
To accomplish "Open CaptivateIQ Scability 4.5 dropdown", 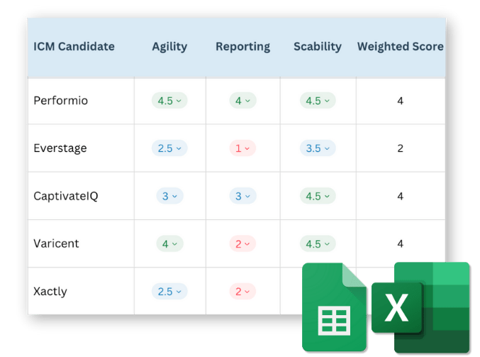I will [x=317, y=196].
